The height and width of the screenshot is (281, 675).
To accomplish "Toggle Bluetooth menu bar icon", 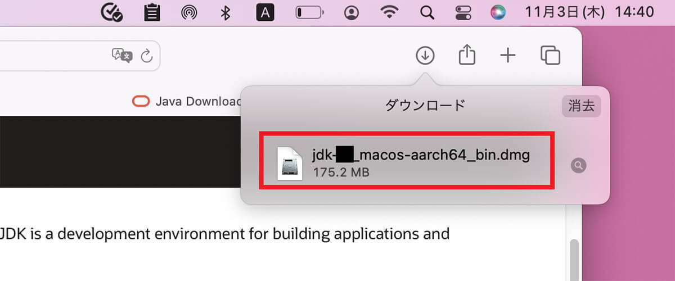I will coord(226,12).
